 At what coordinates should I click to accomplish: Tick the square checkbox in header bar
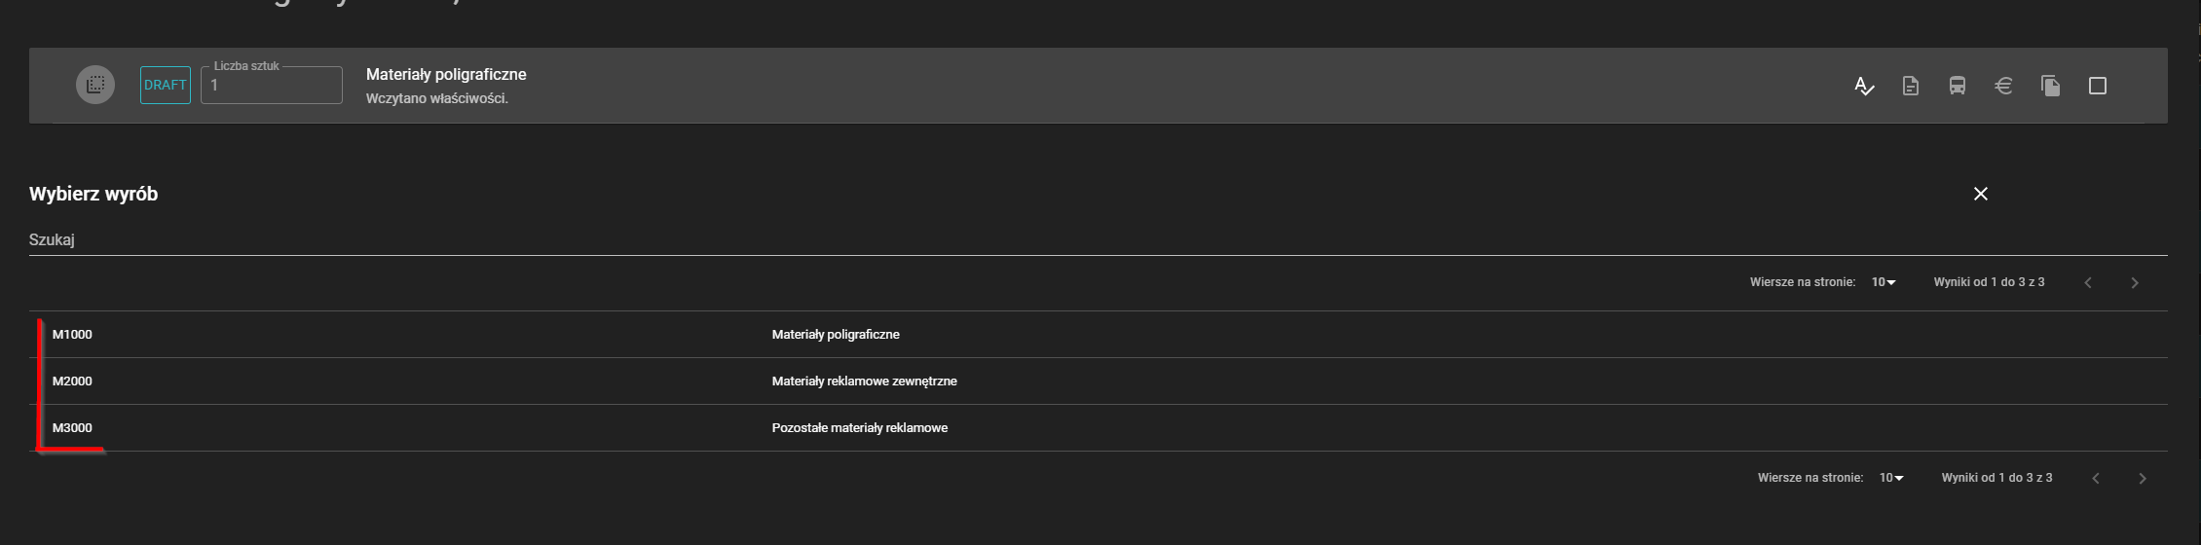click(2098, 87)
